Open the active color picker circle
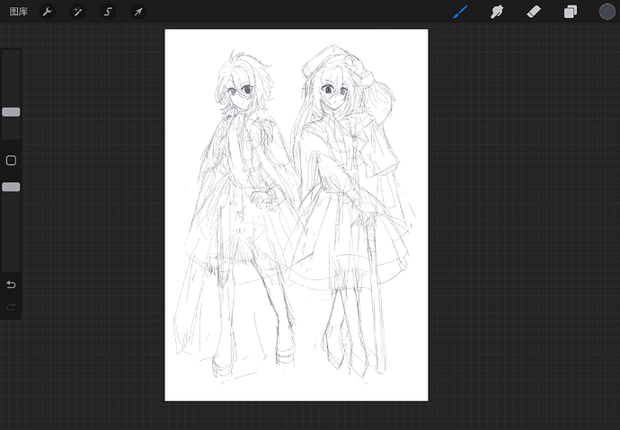 coord(607,12)
